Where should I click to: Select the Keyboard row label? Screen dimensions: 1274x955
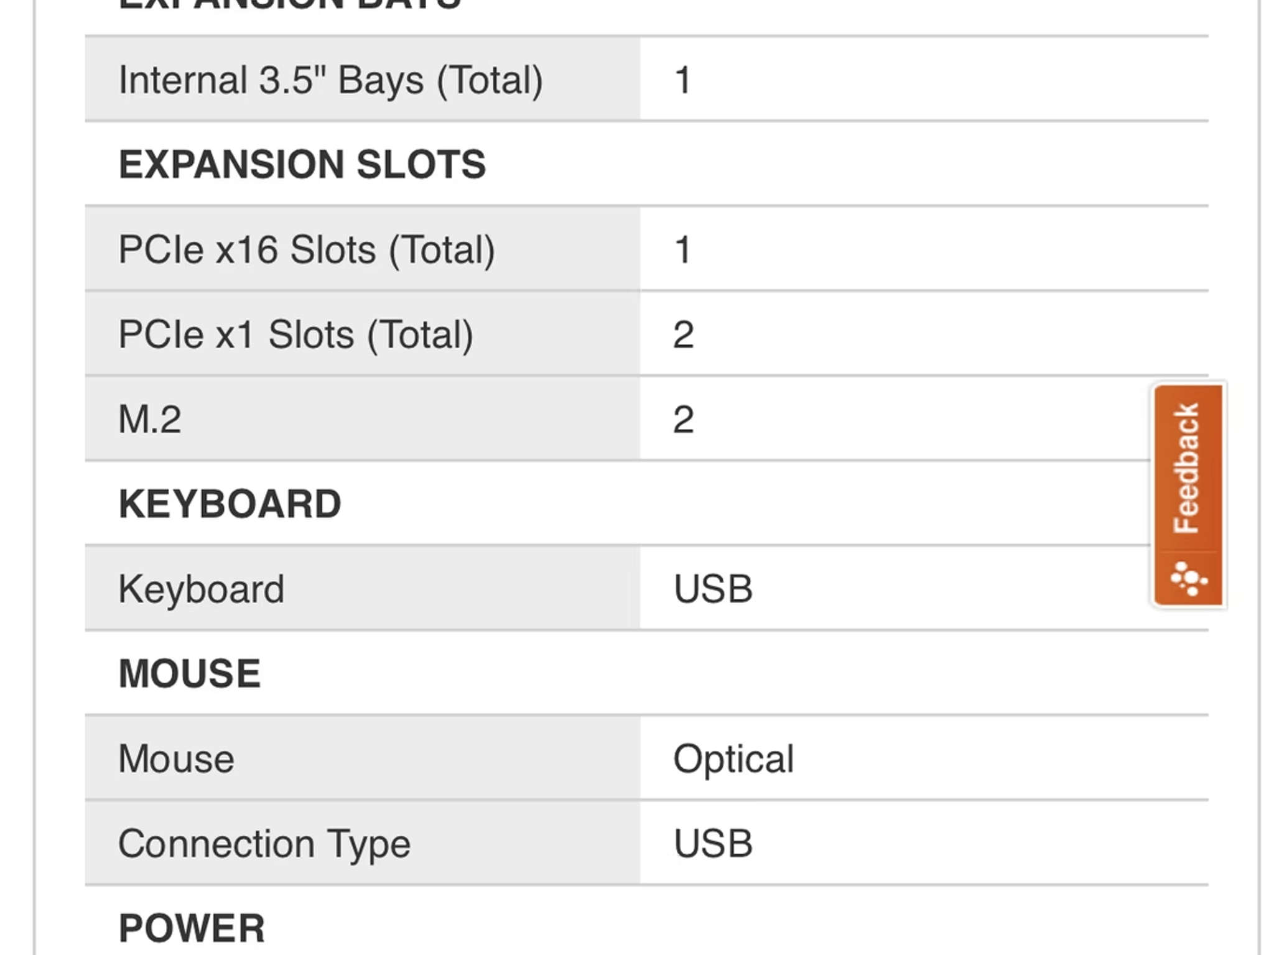tap(201, 589)
